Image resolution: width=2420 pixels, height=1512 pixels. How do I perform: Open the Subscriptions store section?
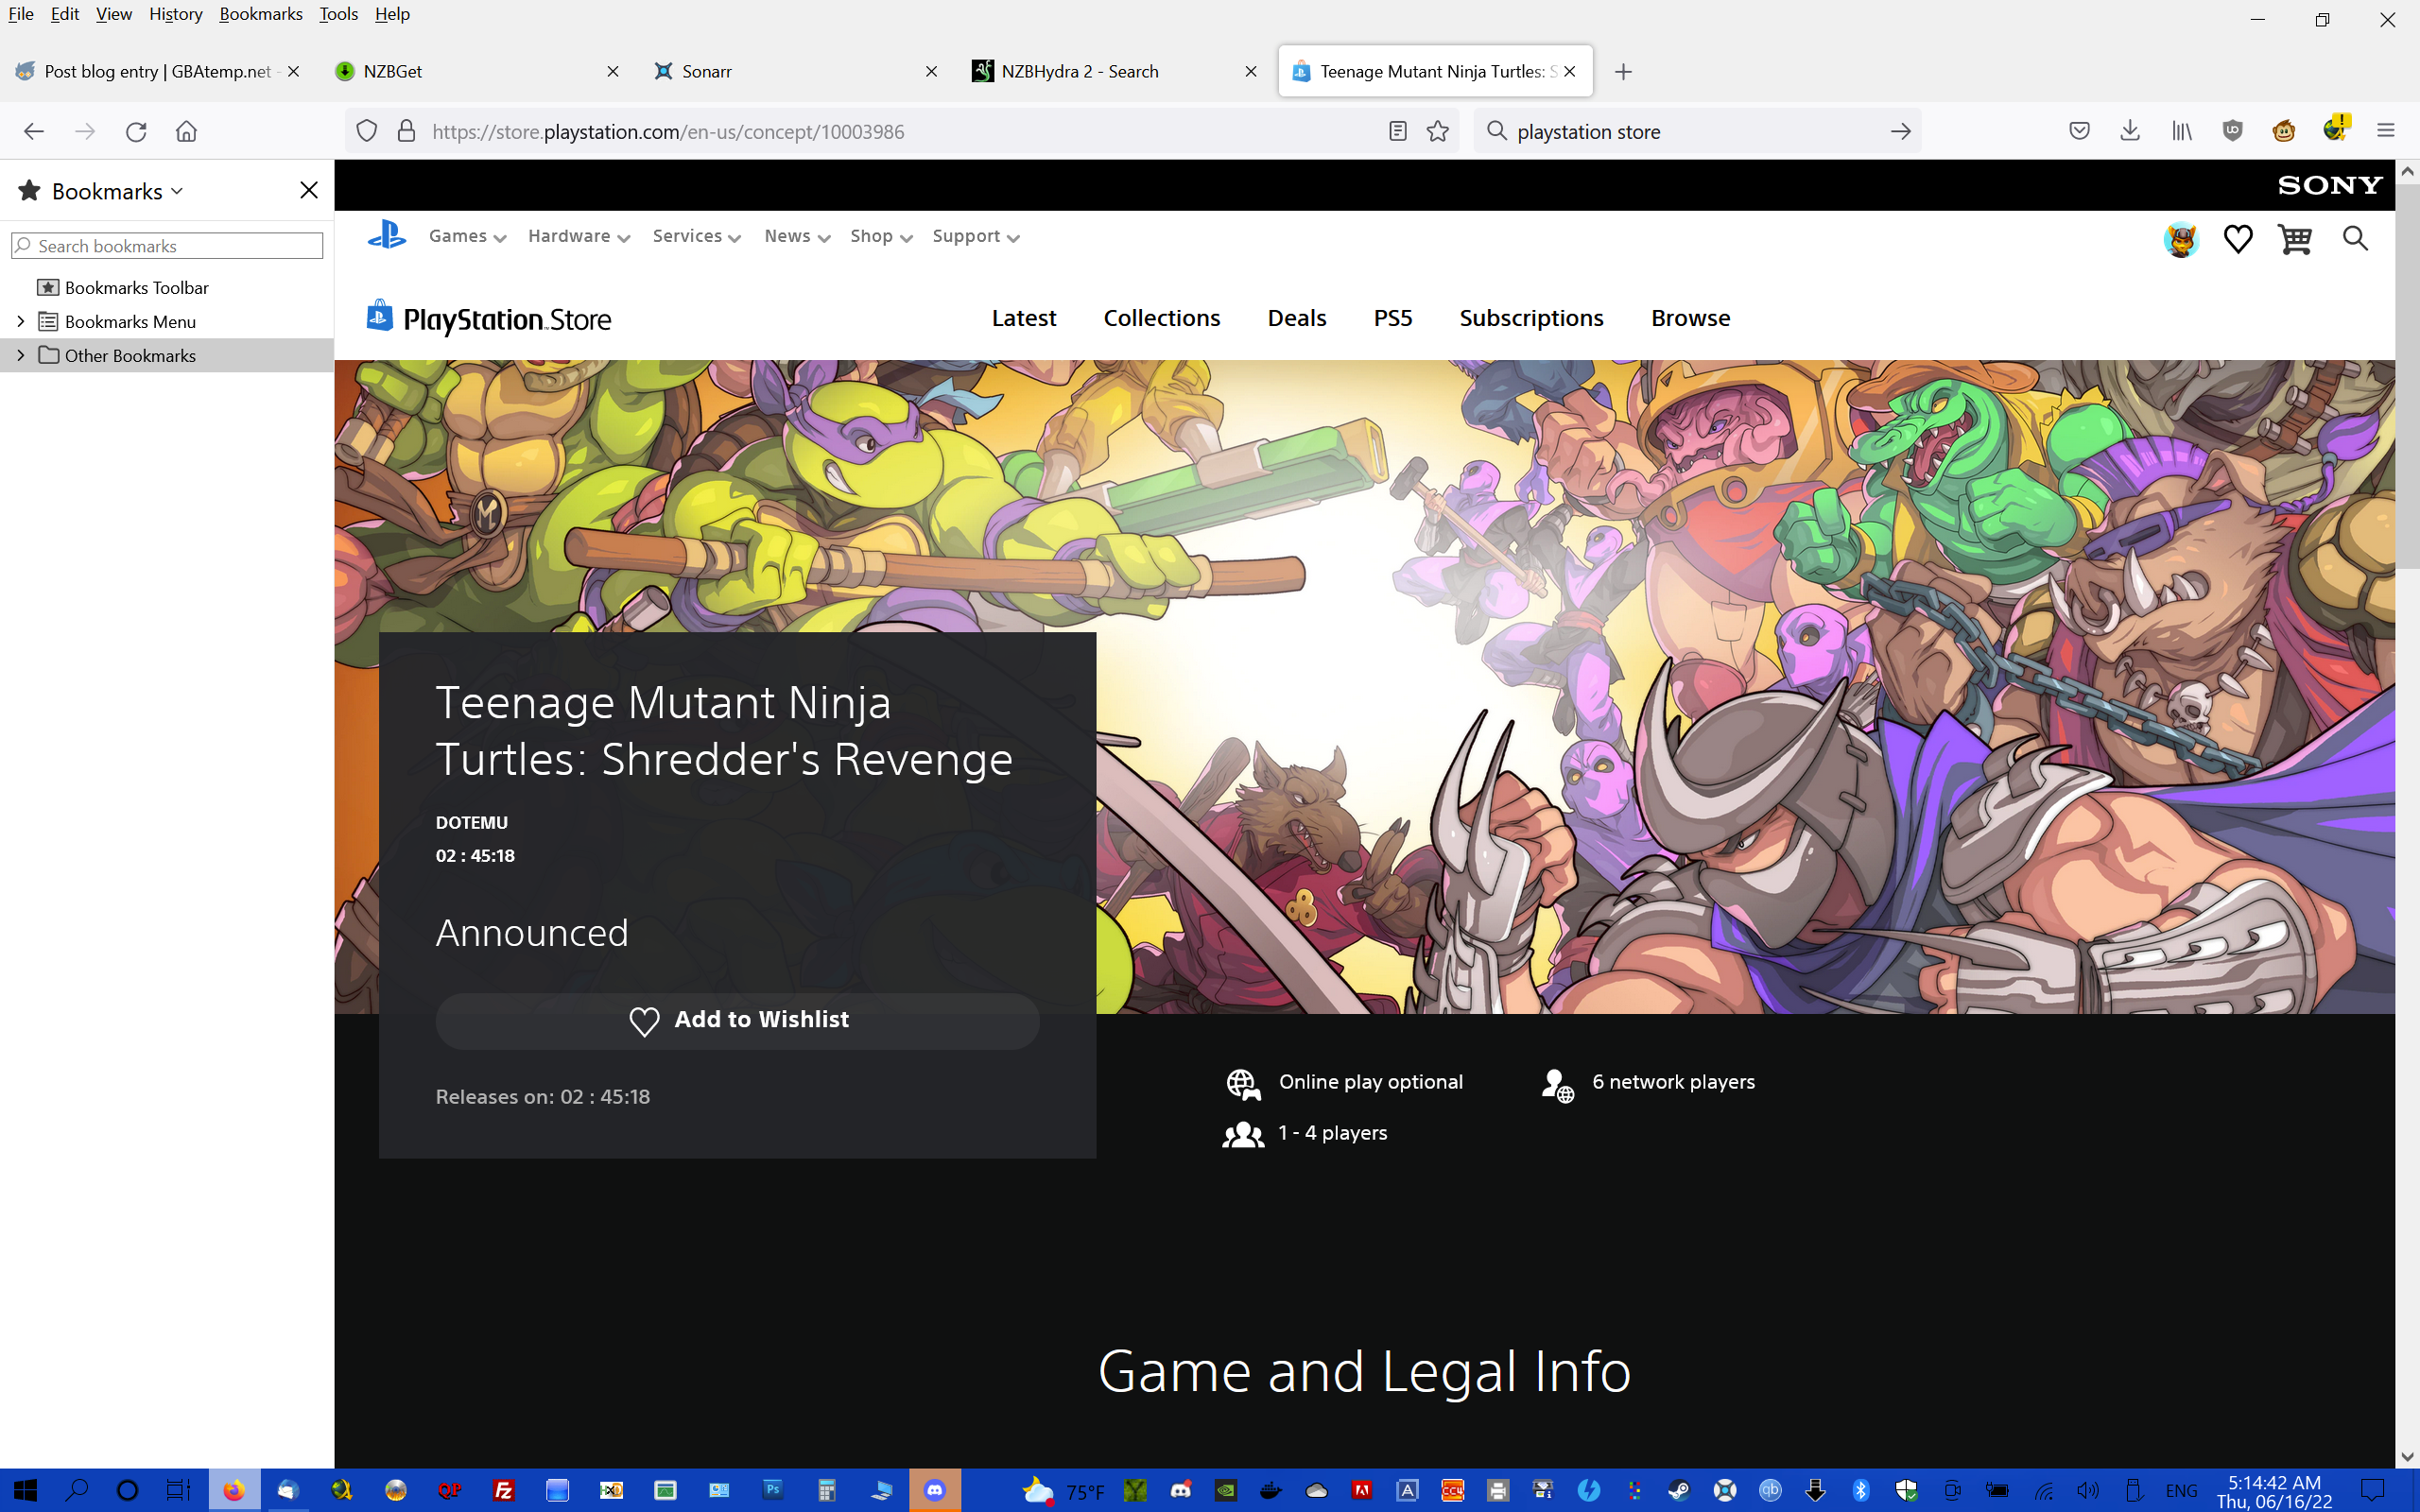1531,318
